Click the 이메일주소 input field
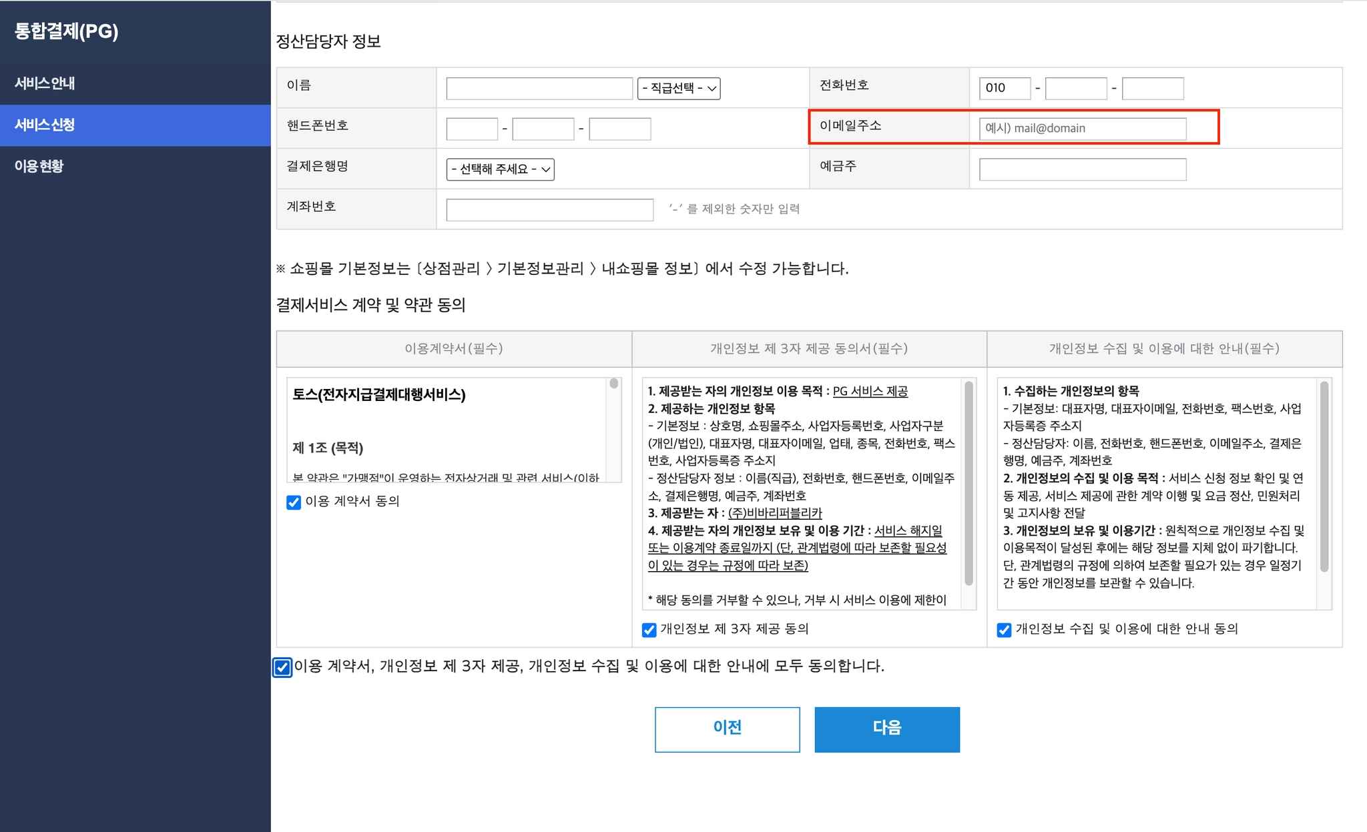Viewport: 1367px width, 832px height. [x=1082, y=129]
